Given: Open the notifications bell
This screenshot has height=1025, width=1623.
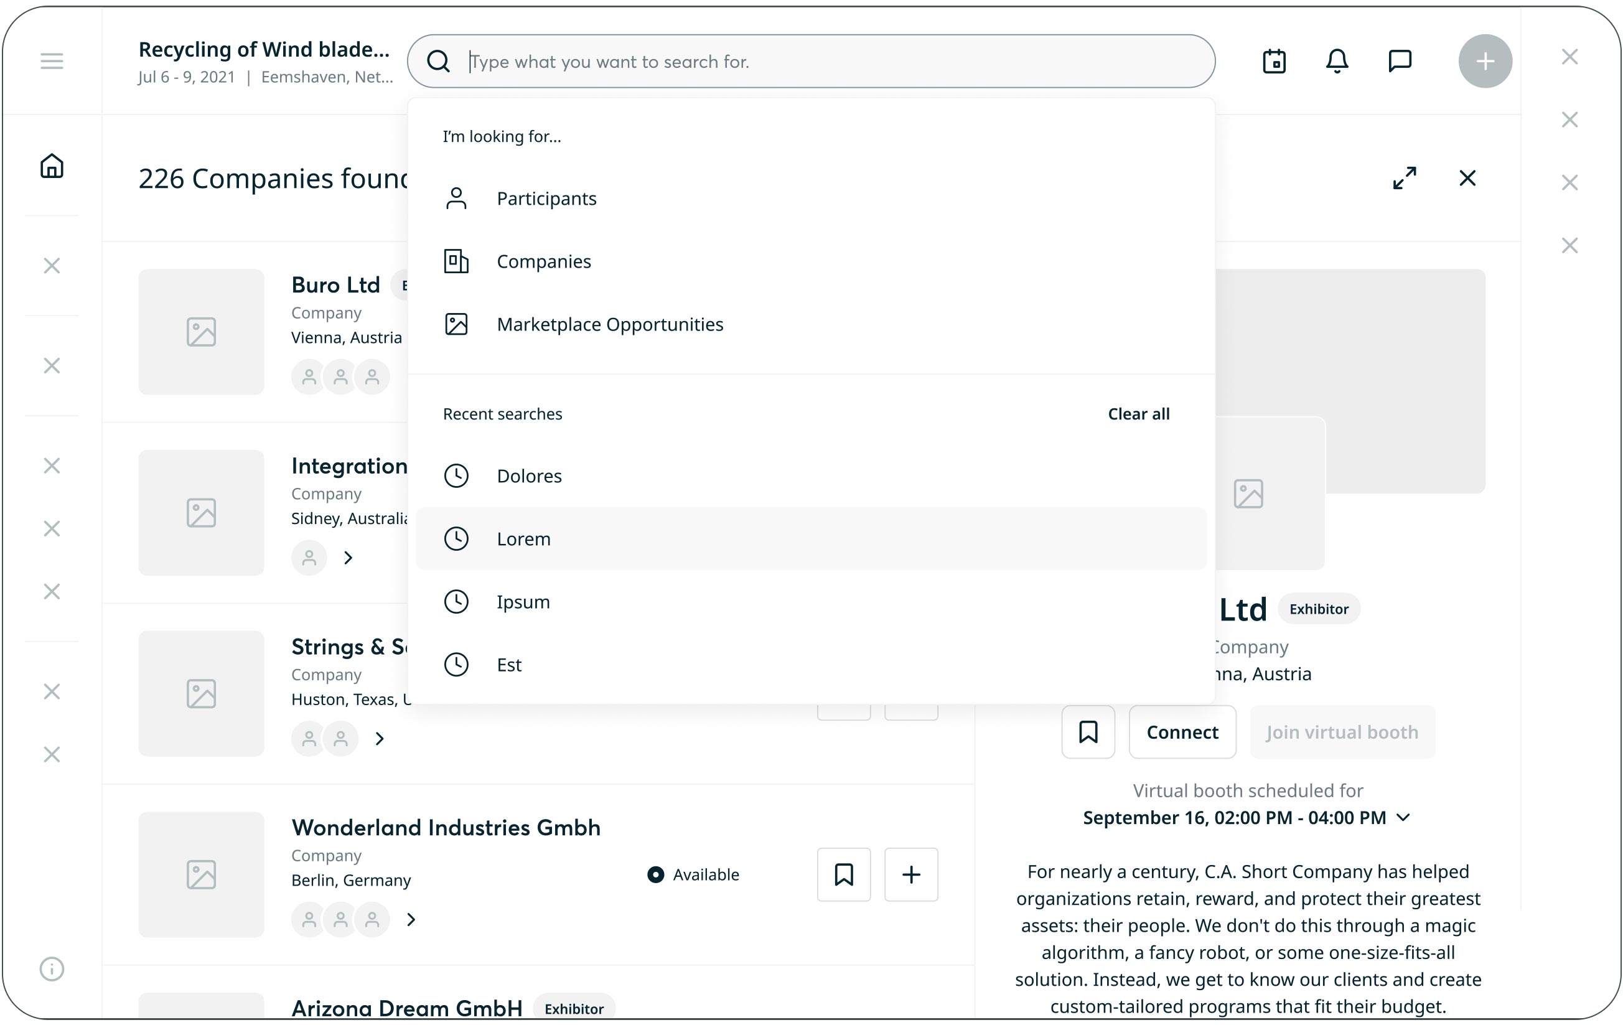Looking at the screenshot, I should (1337, 62).
